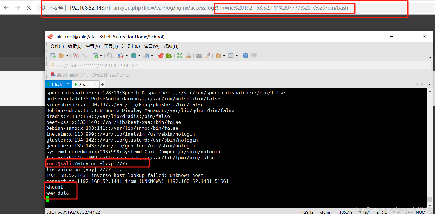
Task: Click the grey chat bubble icon
Action: (254, 56)
